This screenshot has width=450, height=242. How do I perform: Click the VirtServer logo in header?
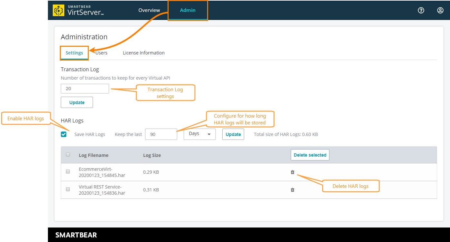78,10
